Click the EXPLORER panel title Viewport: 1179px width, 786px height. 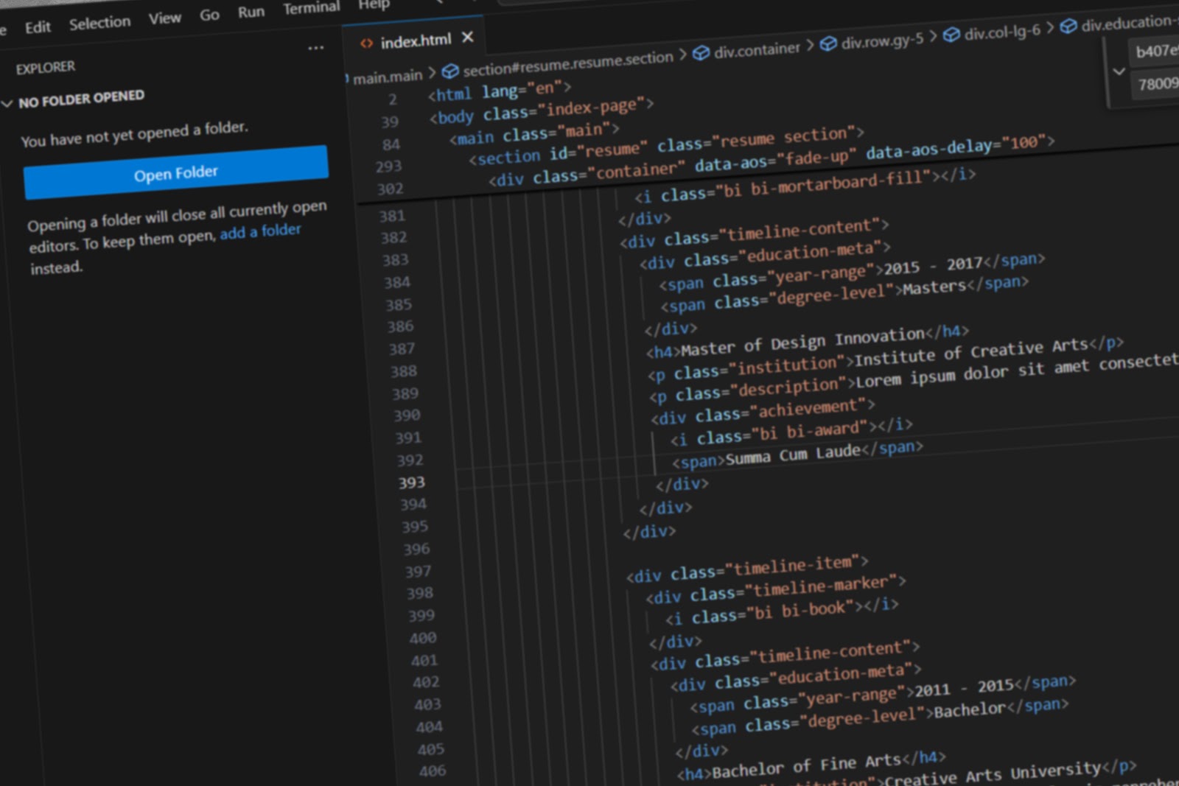tap(45, 68)
